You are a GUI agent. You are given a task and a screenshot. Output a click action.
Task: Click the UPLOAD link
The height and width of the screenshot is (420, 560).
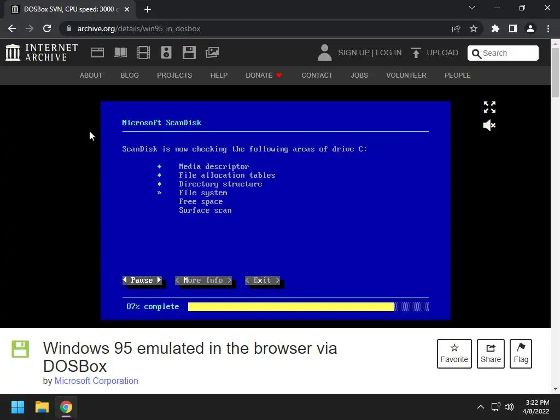(442, 53)
